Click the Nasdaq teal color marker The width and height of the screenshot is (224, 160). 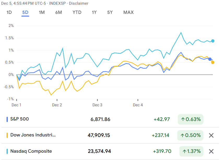coord(7,151)
